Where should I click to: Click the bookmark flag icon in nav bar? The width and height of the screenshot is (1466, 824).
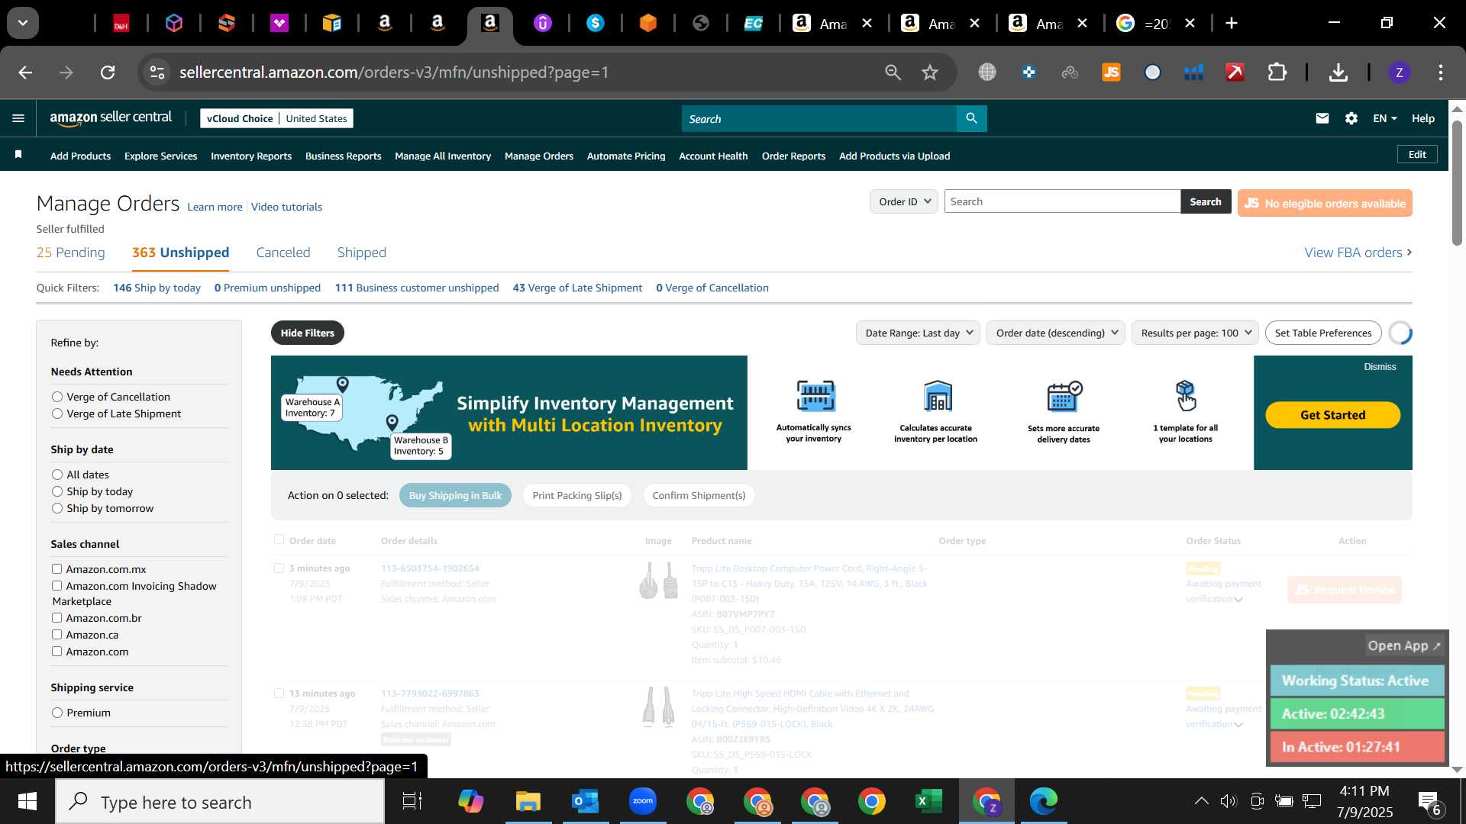(x=18, y=155)
